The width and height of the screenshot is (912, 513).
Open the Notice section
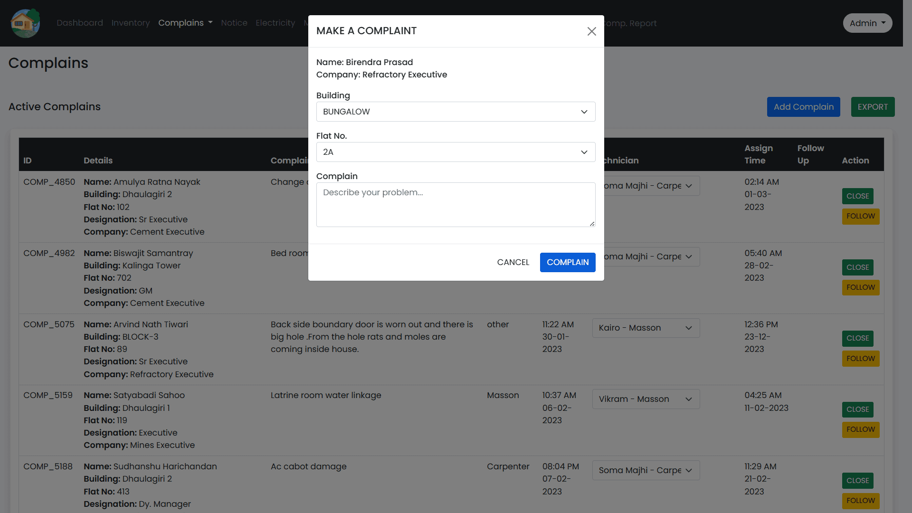click(234, 23)
